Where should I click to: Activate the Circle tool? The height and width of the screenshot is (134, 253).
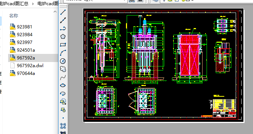(63, 61)
